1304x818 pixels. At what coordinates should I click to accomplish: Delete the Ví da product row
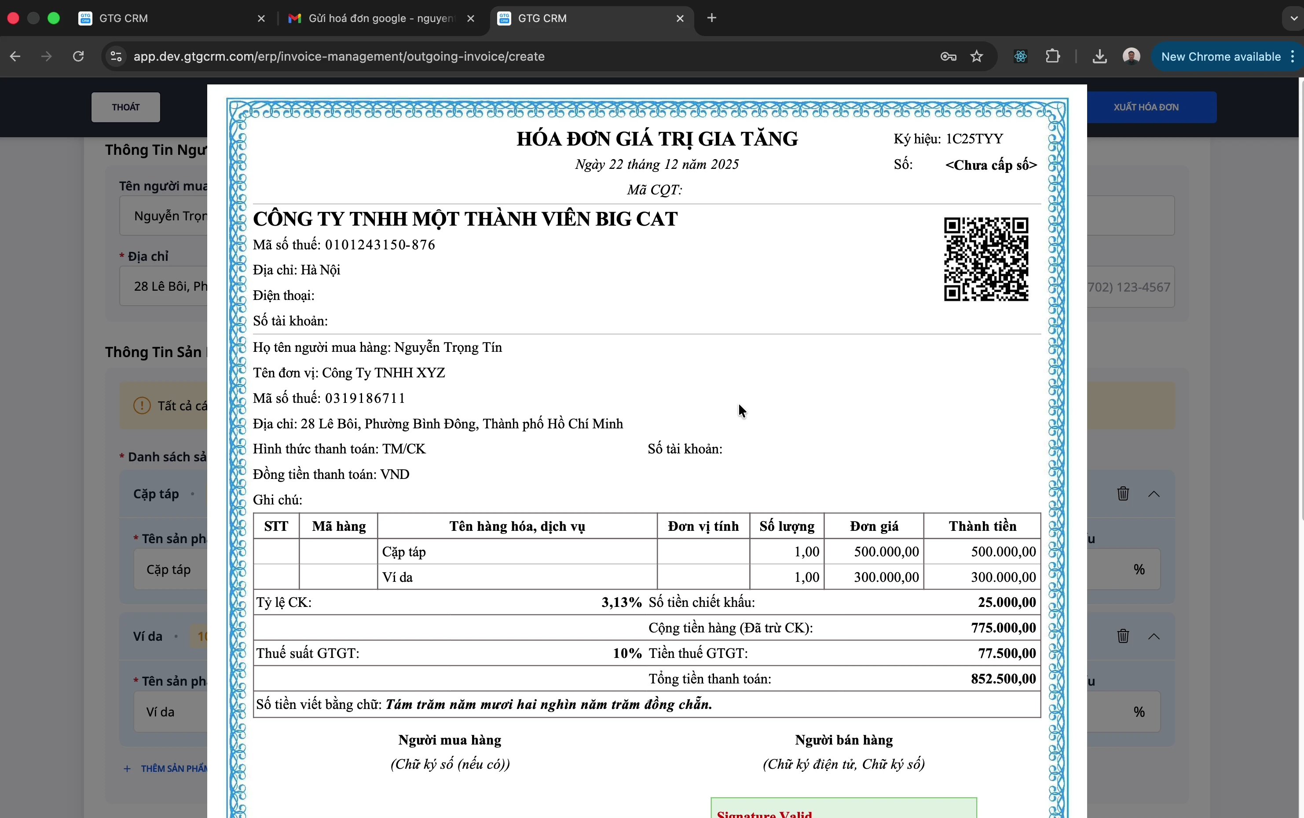pos(1123,635)
